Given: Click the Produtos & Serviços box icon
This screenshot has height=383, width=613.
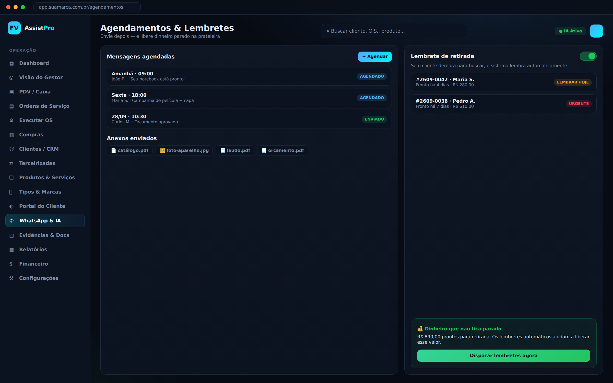Looking at the screenshot, I should 11,177.
